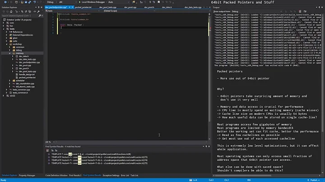Open the document tabs overflow dropdown
Viewport: 325px width, 182px height.
[210, 7]
